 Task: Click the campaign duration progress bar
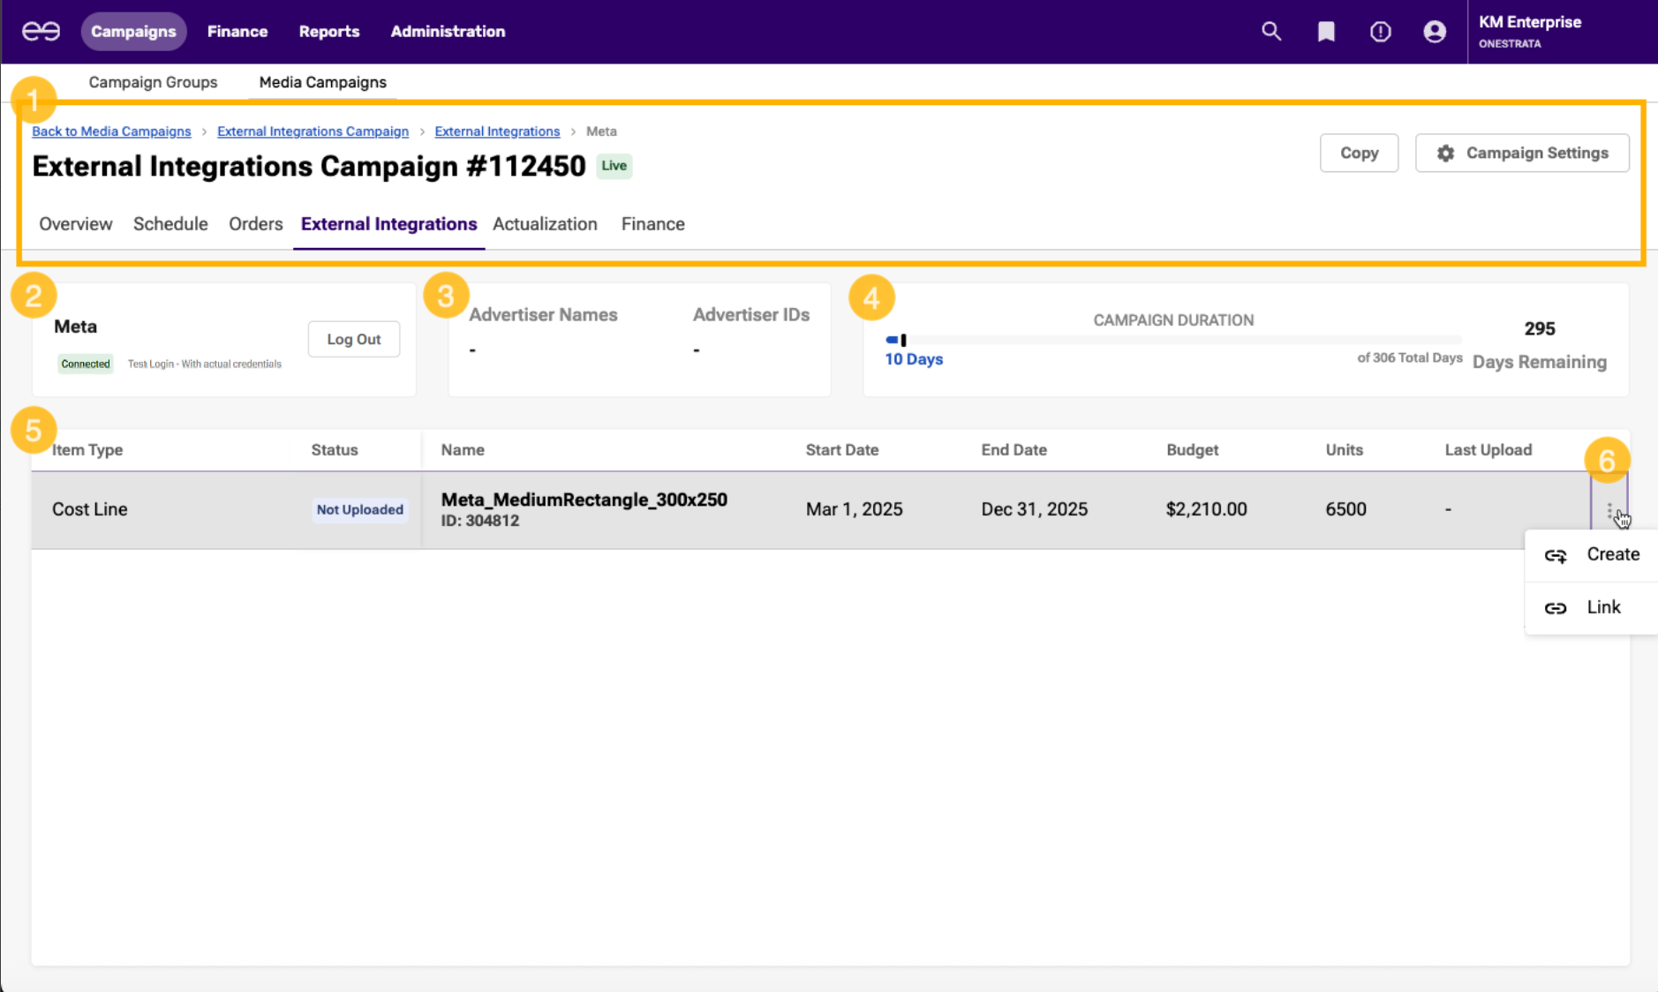[x=1172, y=340]
